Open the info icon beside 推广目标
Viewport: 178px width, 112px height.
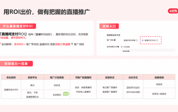[115, 40]
